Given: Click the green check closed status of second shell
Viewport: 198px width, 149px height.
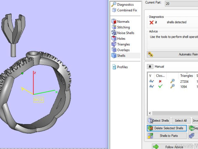Looking at the screenshot, I should [160, 87].
